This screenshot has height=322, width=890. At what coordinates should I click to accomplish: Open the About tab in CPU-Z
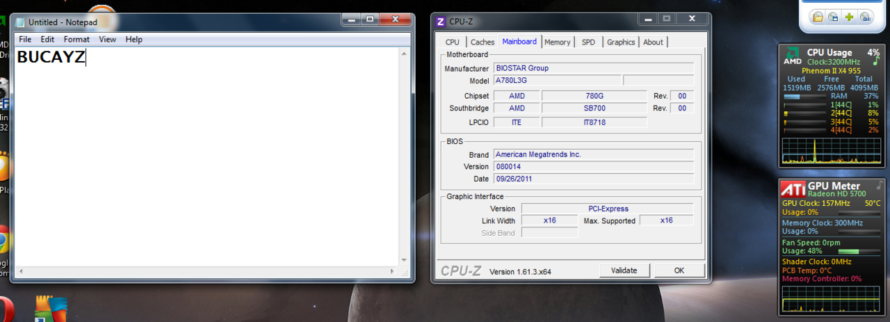(x=653, y=42)
